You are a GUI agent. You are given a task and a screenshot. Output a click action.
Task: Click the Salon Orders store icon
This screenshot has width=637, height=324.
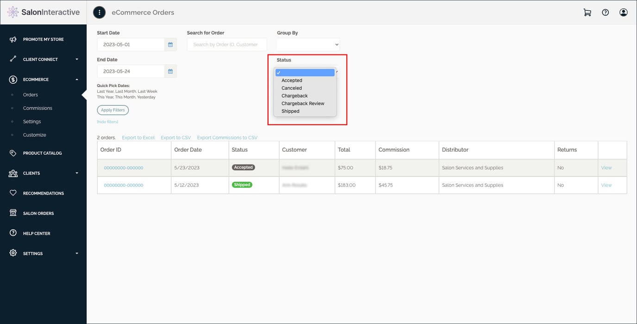coord(13,213)
